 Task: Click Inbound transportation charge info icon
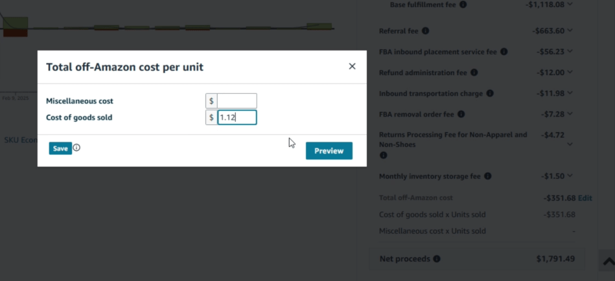[x=489, y=93]
